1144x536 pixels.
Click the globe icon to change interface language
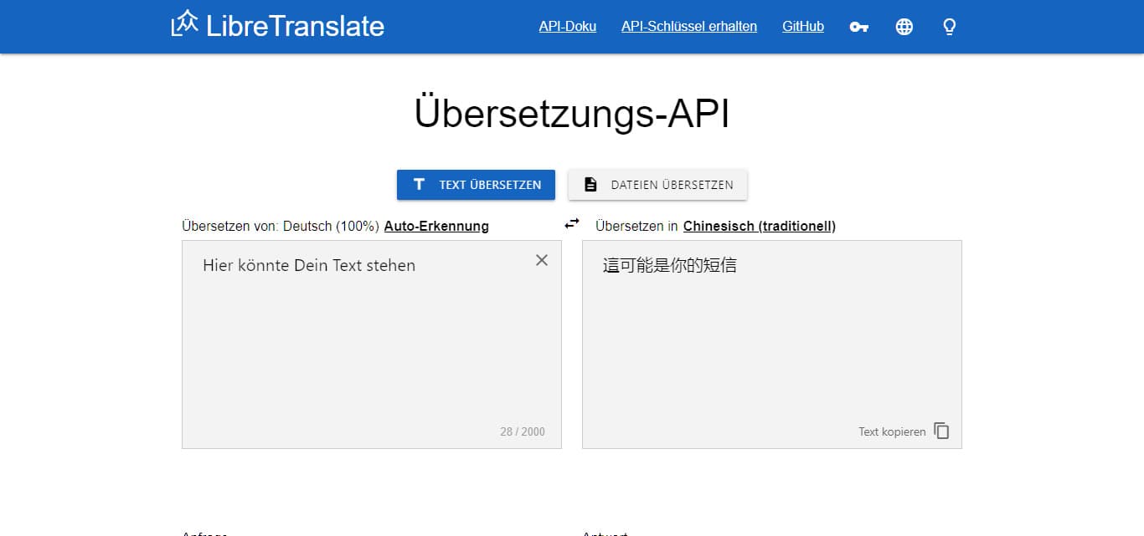pos(904,26)
